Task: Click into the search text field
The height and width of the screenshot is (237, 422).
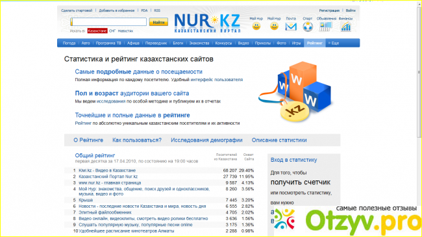Action: point(108,22)
